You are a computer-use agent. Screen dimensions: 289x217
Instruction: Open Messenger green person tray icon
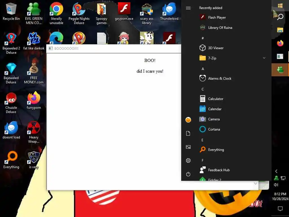pyautogui.click(x=276, y=178)
